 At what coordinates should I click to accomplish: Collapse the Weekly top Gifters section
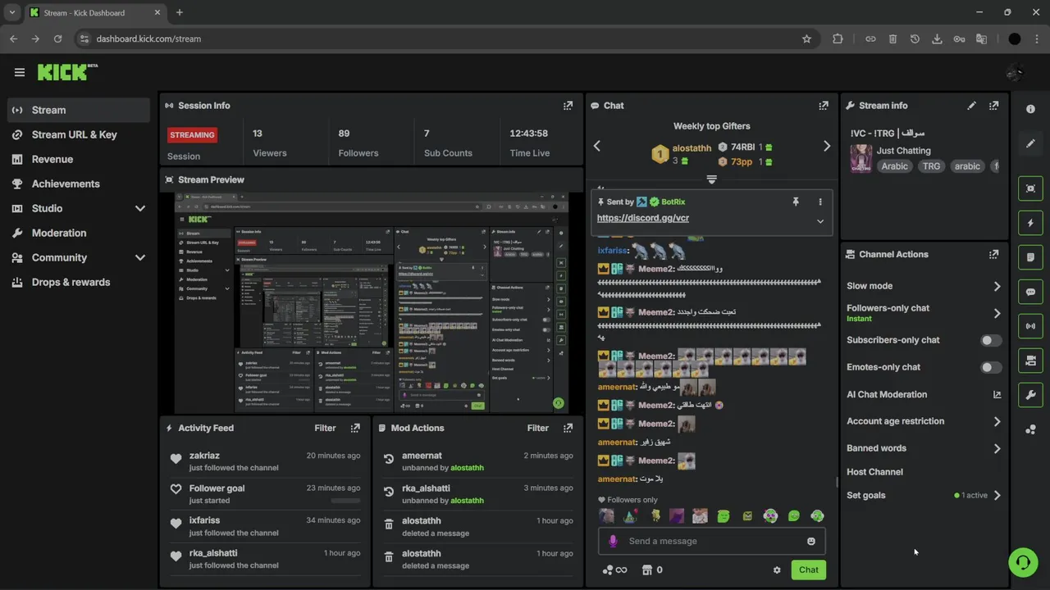[x=711, y=179]
